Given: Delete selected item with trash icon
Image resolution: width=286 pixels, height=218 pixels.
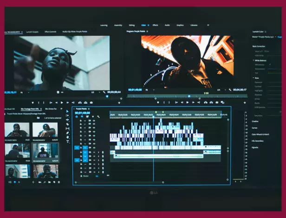Looking at the screenshot, I should click(58, 182).
